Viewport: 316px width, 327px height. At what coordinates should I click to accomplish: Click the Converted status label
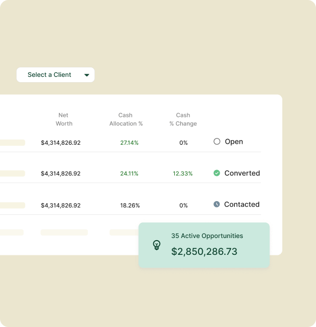[x=242, y=173]
